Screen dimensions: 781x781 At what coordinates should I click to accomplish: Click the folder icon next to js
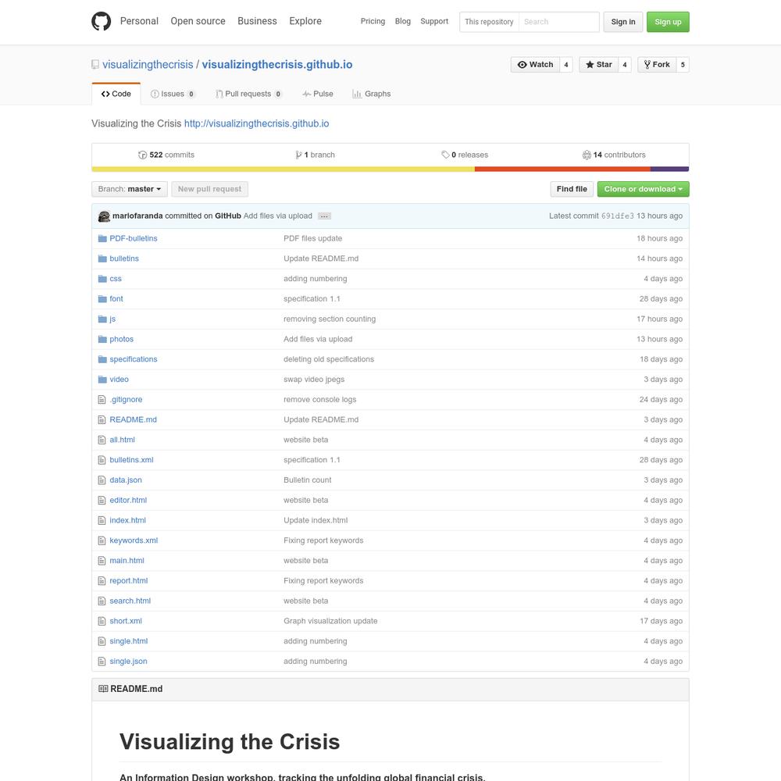(x=102, y=319)
